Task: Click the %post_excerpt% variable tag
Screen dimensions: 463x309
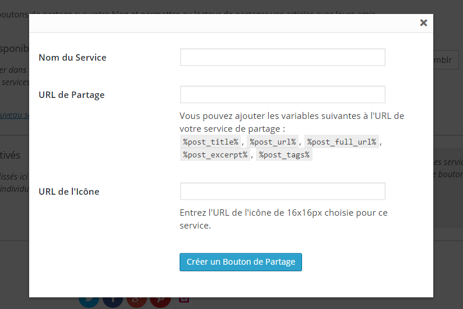Action: point(215,154)
